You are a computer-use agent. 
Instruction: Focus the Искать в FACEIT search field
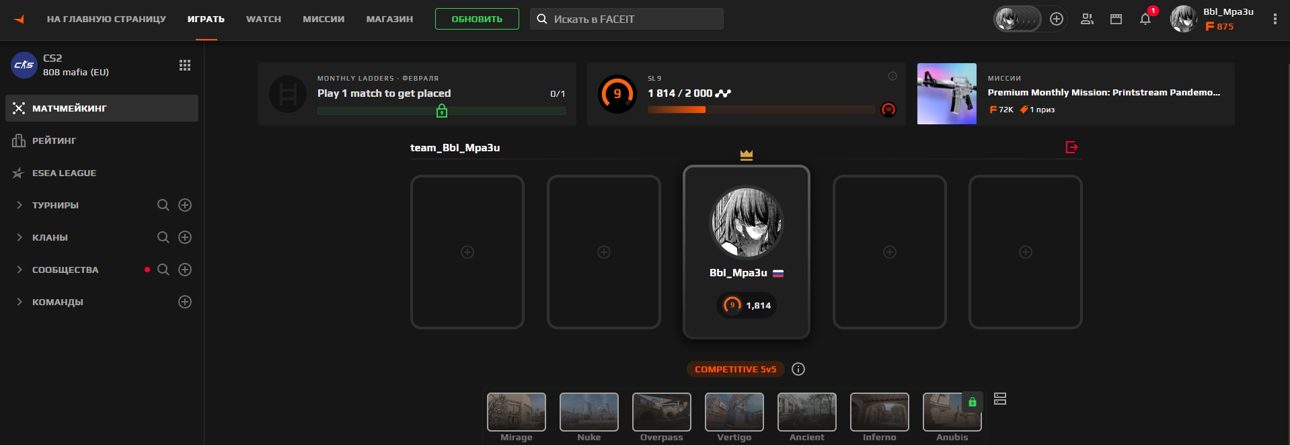pyautogui.click(x=627, y=19)
